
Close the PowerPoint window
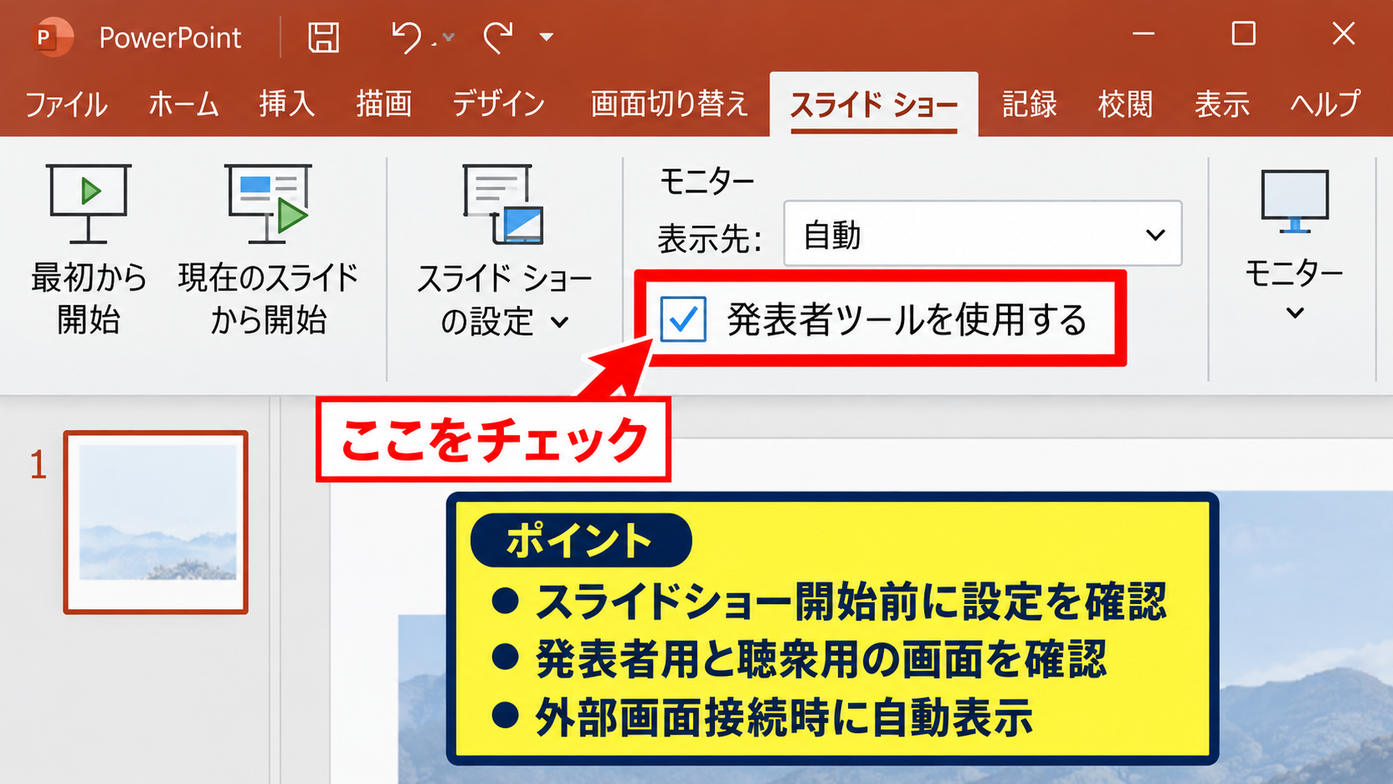coord(1343,34)
